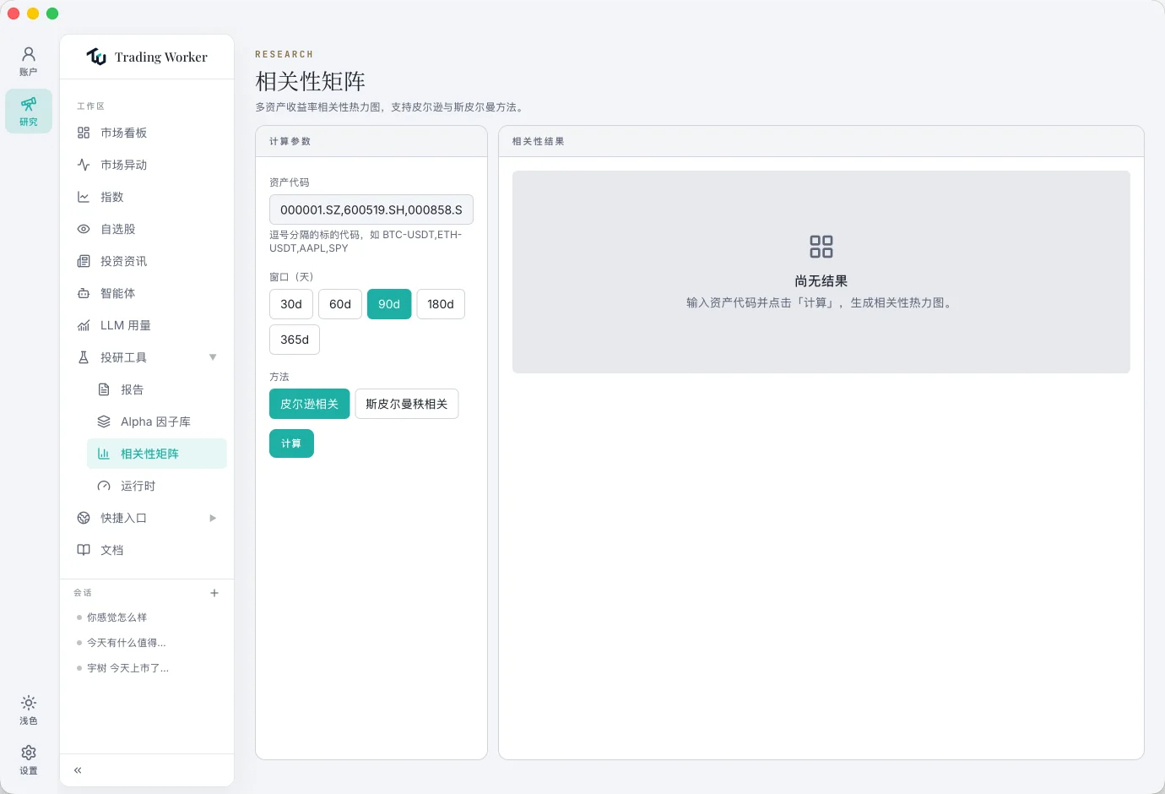Viewport: 1165px width, 794px height.
Task: Expand the 快捷入口 section arrow
Action: click(x=213, y=518)
